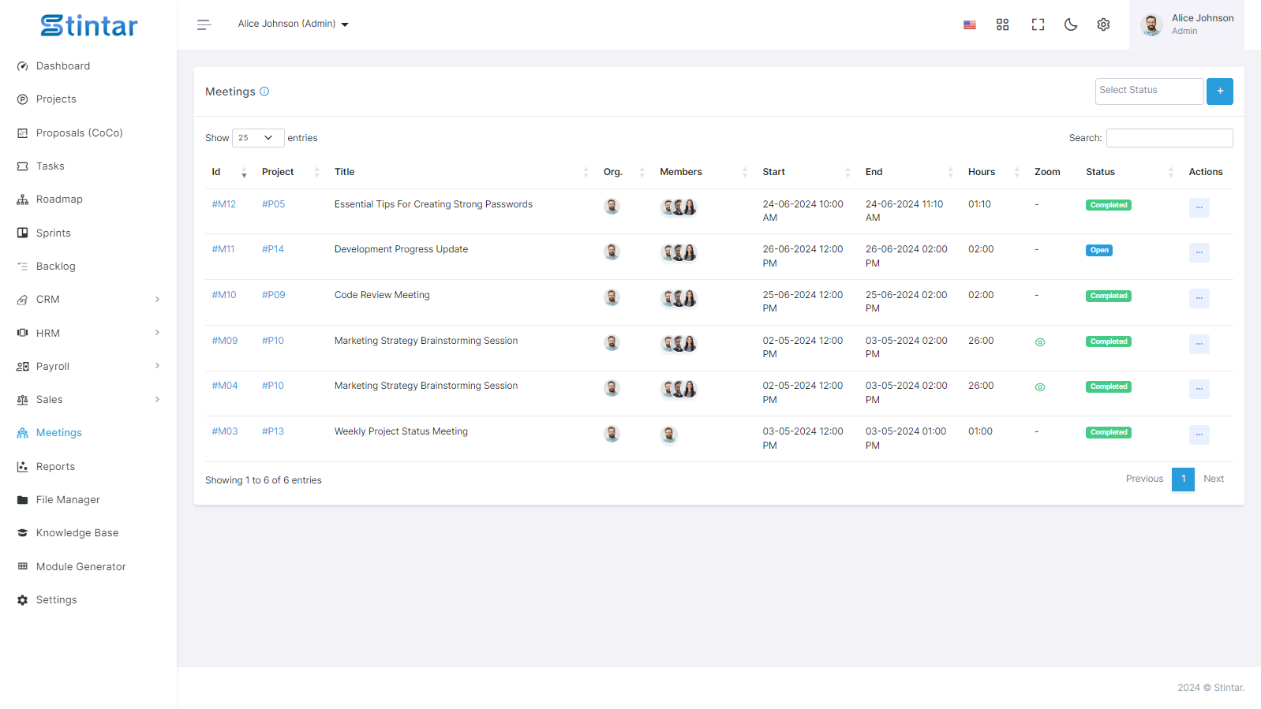This screenshot has height=709, width=1261.
Task: Open Proposals (CoCo) in sidebar
Action: tap(79, 133)
